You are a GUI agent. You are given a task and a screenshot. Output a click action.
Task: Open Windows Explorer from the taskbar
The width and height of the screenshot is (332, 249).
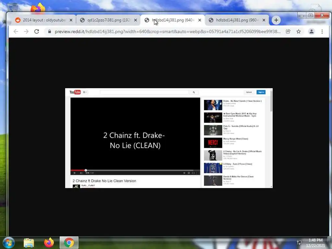tap(29, 243)
